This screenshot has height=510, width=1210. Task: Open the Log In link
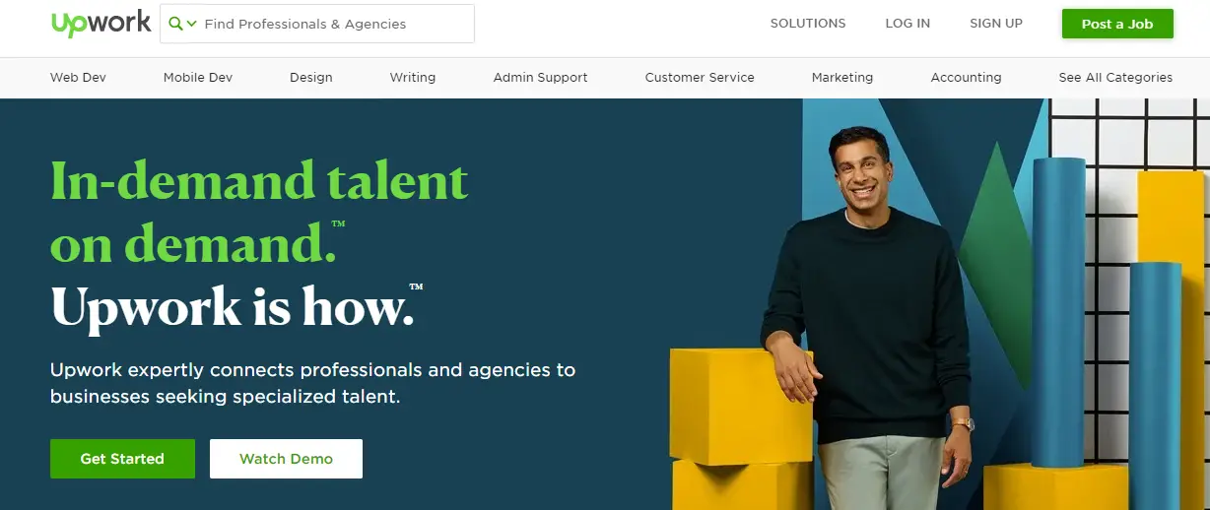click(x=907, y=24)
